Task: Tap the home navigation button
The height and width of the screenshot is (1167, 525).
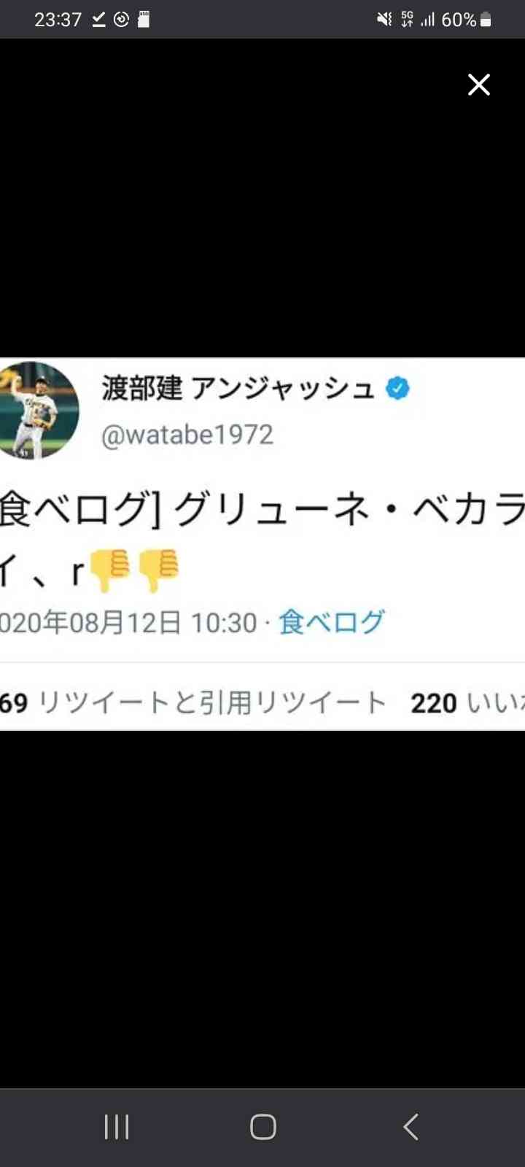Action: coord(263,1127)
